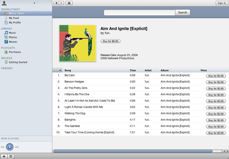
Task: Click the Sign In button
Action: [x=222, y=3]
